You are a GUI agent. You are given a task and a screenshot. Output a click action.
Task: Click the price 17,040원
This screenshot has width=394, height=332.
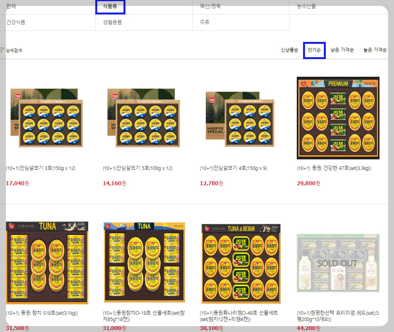coord(17,183)
